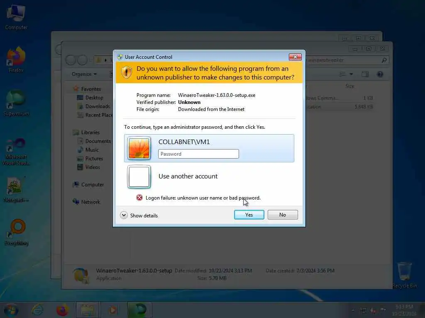Open Supermium desktop shortcut
The height and width of the screenshot is (318, 425).
(x=16, y=103)
